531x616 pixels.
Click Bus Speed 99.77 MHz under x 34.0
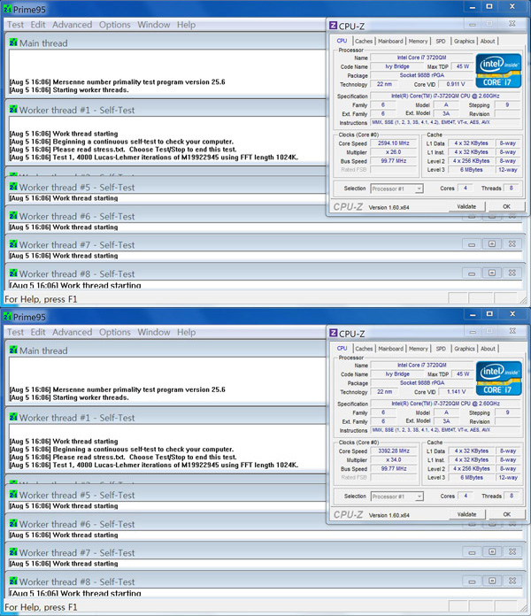394,469
